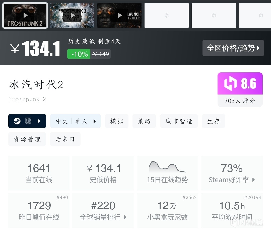
Task: Open the 1729 昨日峰值在线 card
Action: tap(39, 210)
